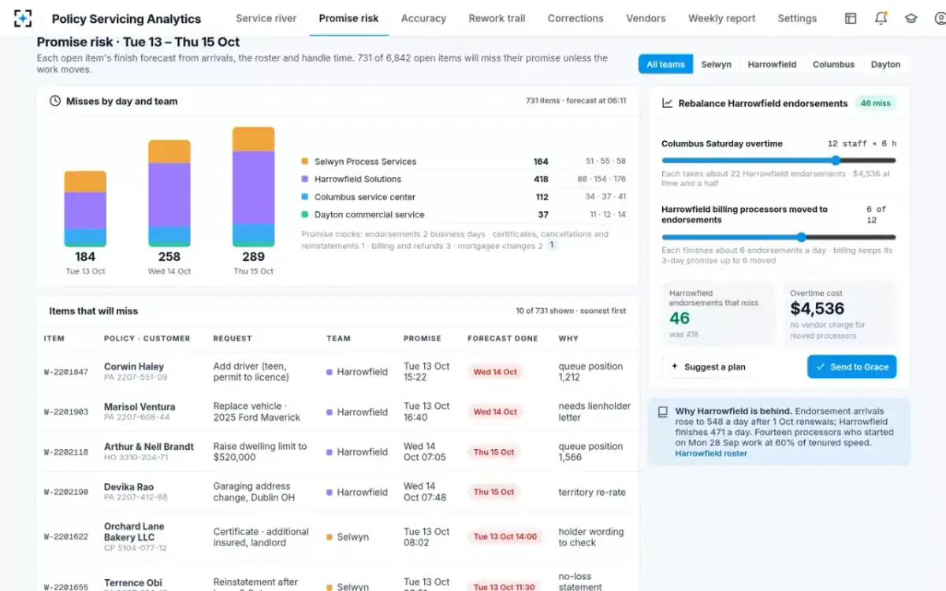This screenshot has width=946, height=591.
Task: Open item W-2201903
Action: click(66, 412)
